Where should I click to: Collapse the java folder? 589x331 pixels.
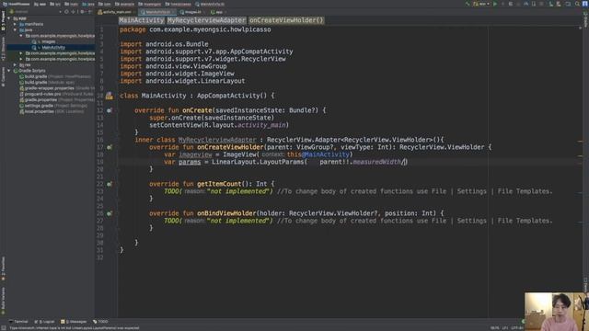coord(15,30)
